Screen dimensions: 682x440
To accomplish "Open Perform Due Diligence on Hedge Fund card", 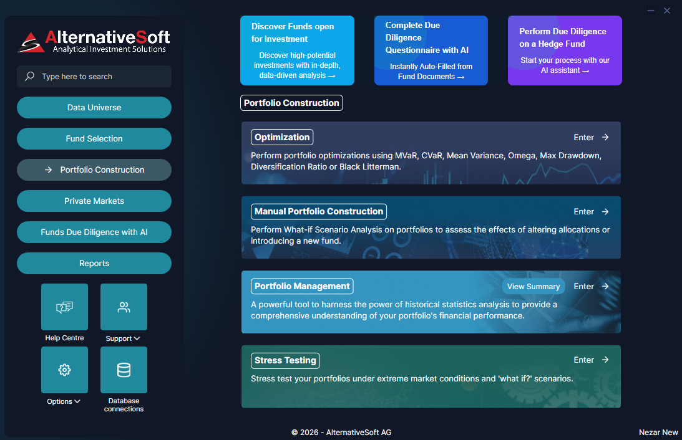I will pyautogui.click(x=565, y=50).
